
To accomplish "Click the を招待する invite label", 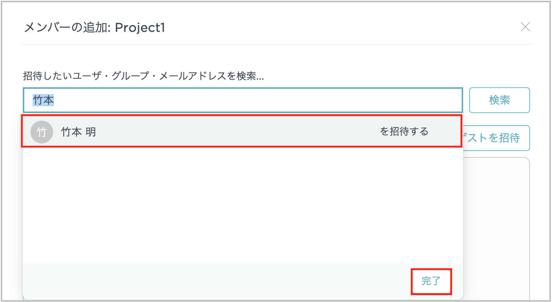I will click(404, 132).
